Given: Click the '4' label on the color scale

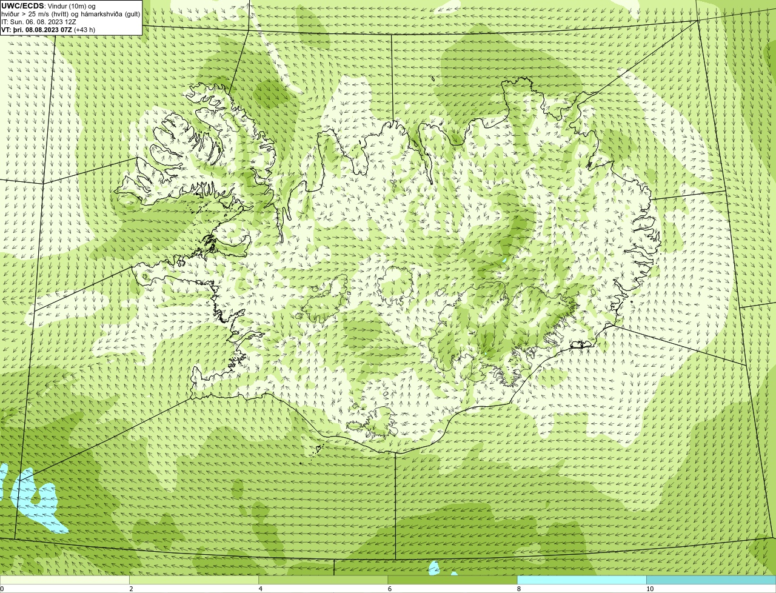Looking at the screenshot, I should click(x=260, y=589).
